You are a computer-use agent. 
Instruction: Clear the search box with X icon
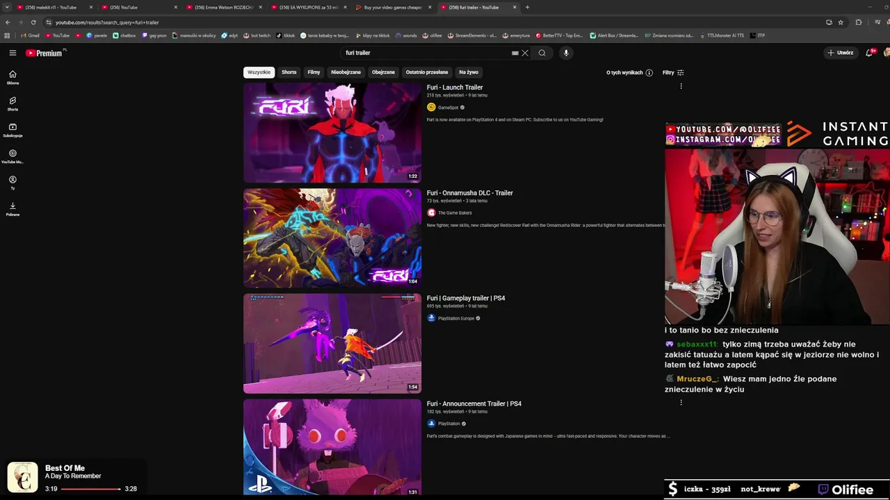click(x=525, y=53)
